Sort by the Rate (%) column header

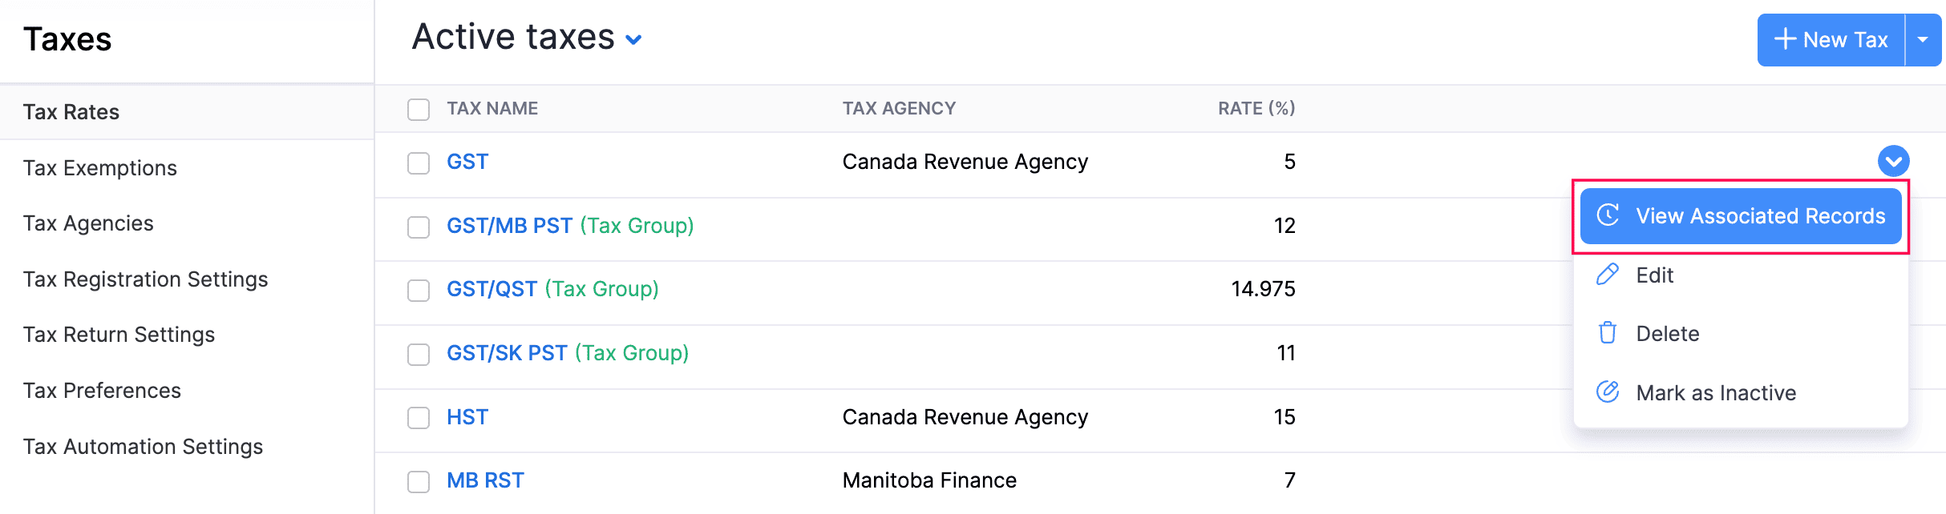pyautogui.click(x=1256, y=108)
